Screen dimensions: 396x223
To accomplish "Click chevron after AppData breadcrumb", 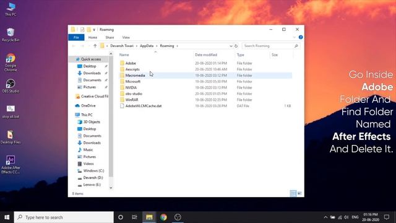I will tap(157, 46).
